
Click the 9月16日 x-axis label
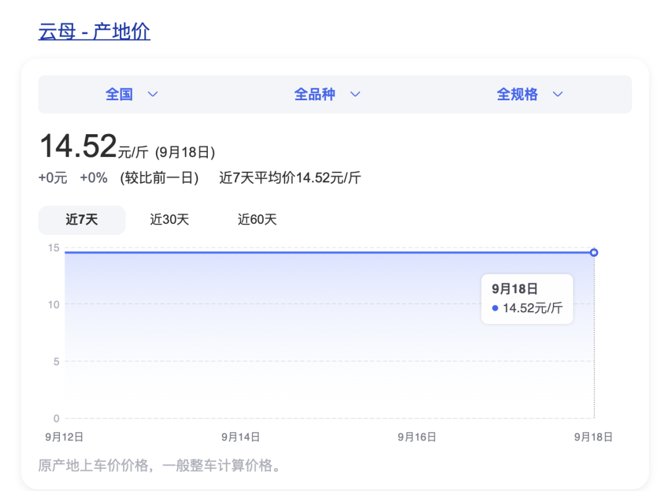[417, 437]
